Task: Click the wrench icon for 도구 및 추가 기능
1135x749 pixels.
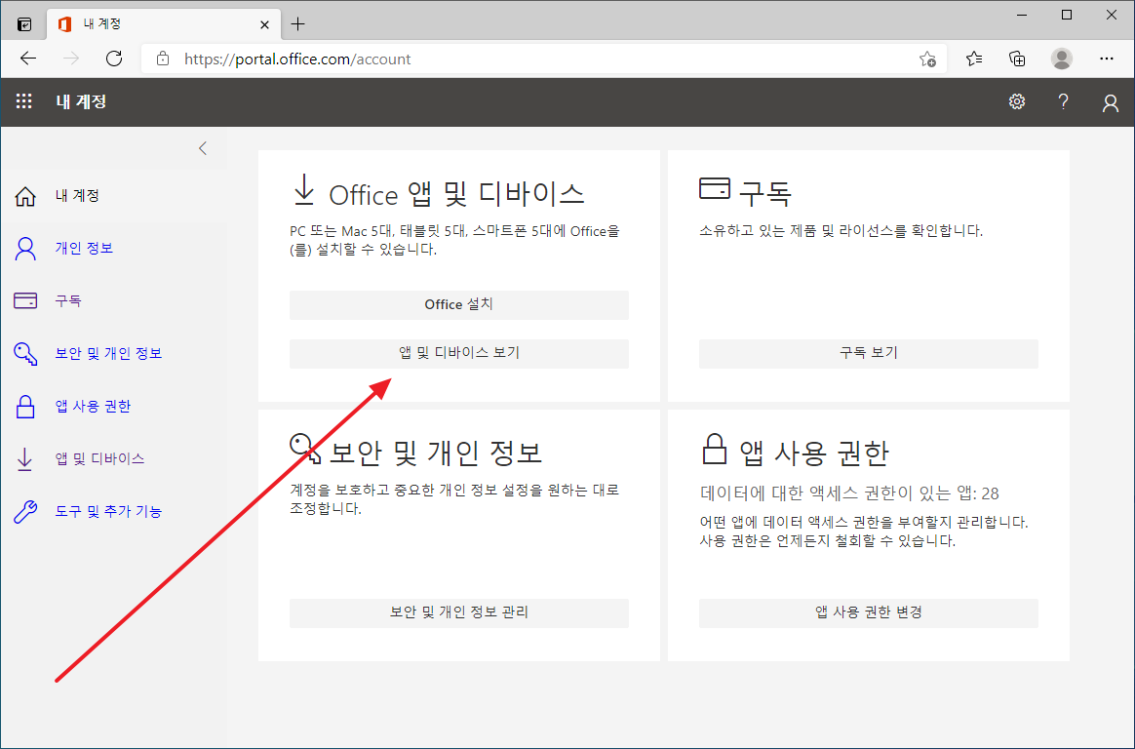Action: 25,512
